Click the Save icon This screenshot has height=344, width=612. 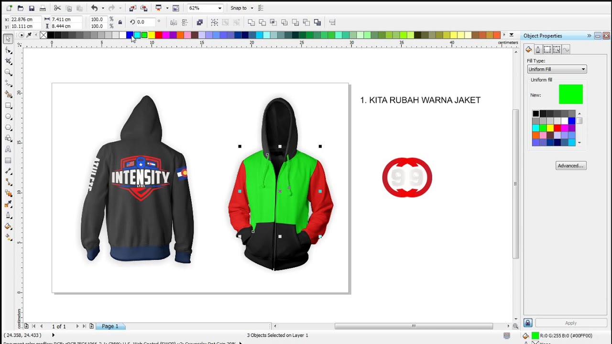[x=32, y=8]
